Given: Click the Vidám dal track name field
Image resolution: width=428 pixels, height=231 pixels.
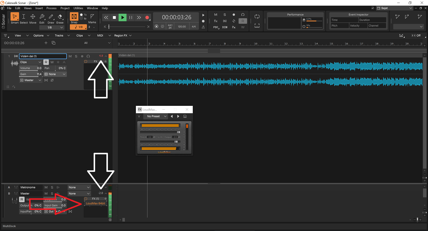Looking at the screenshot, I should pos(43,56).
